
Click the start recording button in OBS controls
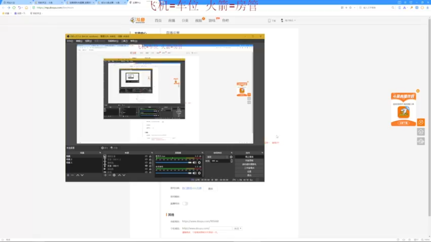(249, 160)
